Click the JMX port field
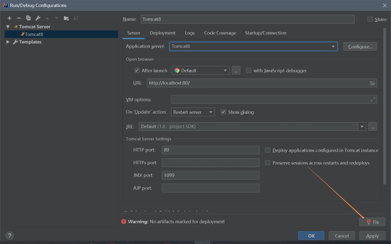The height and width of the screenshot is (244, 391). [x=211, y=175]
